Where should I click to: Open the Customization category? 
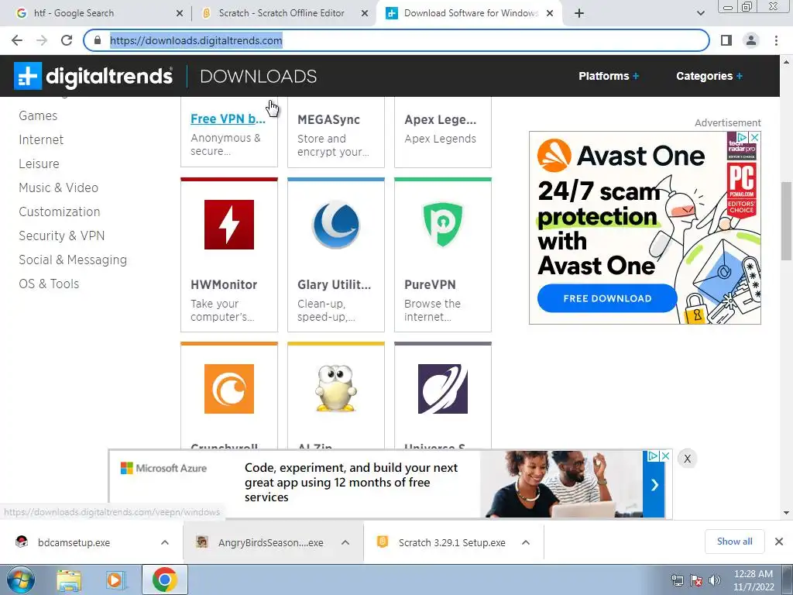[59, 212]
